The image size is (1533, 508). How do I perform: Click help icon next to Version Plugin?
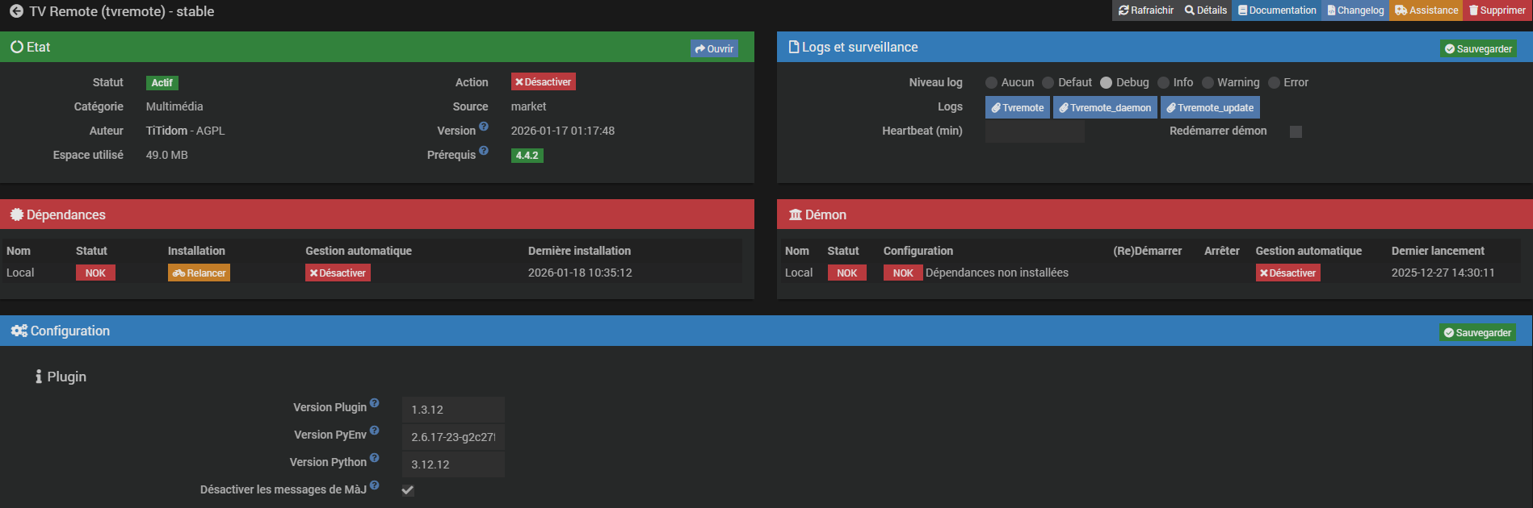[375, 403]
